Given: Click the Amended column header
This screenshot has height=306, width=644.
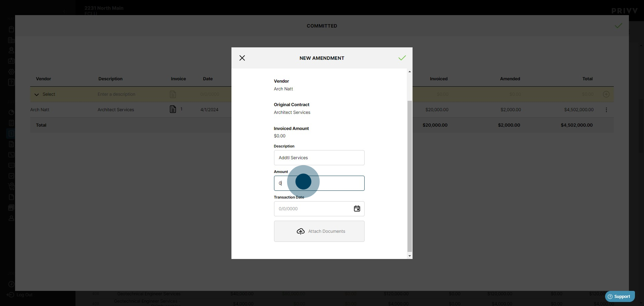Looking at the screenshot, I should [510, 79].
